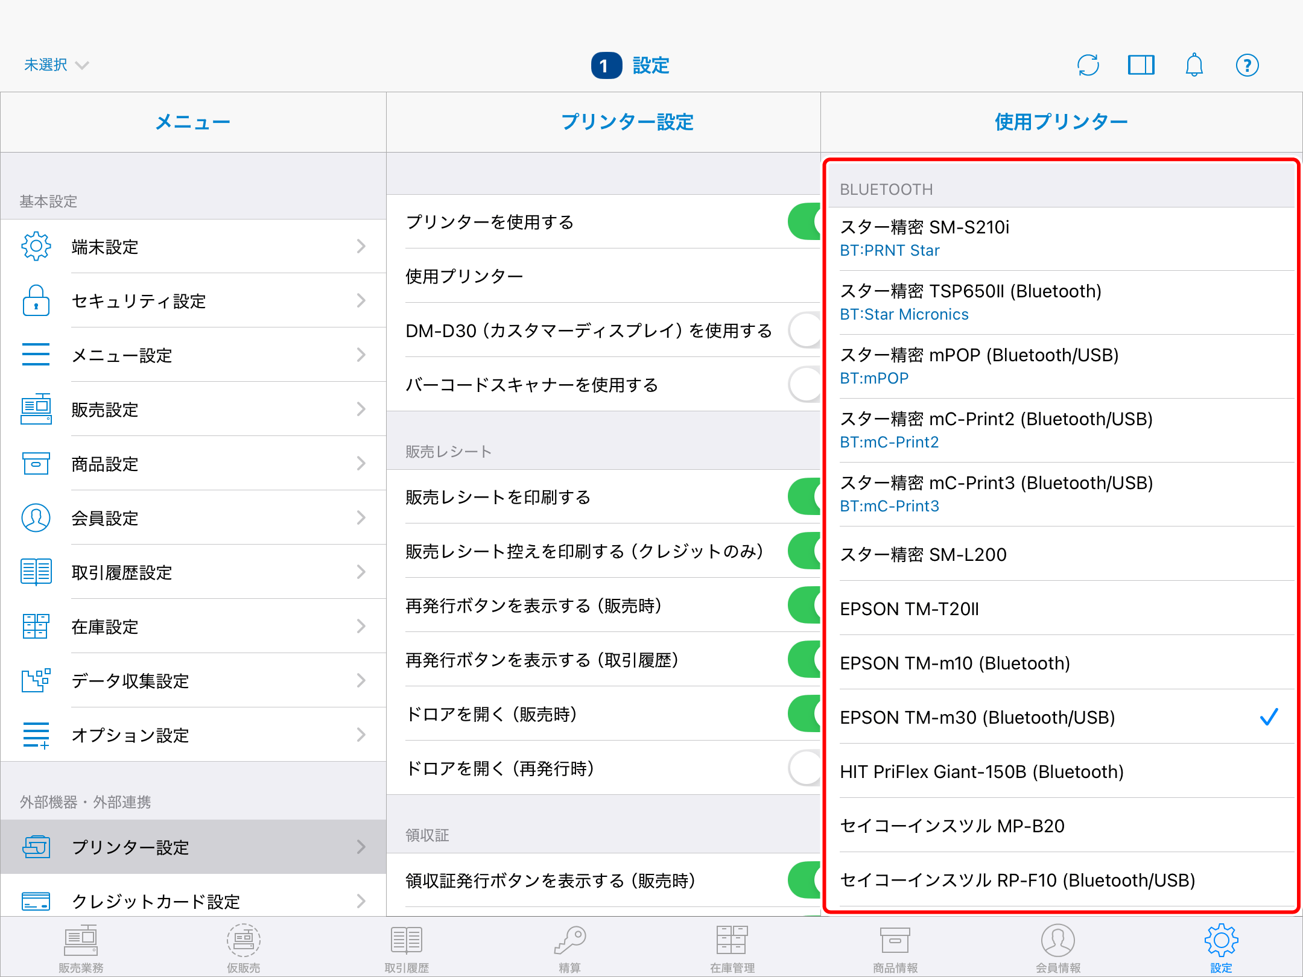Click the プリンター設定 printer icon

coord(36,847)
